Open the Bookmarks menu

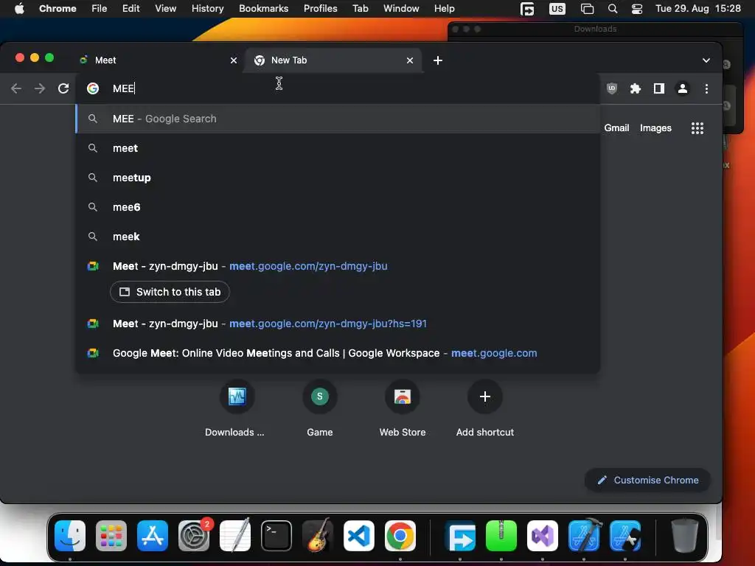(x=263, y=9)
